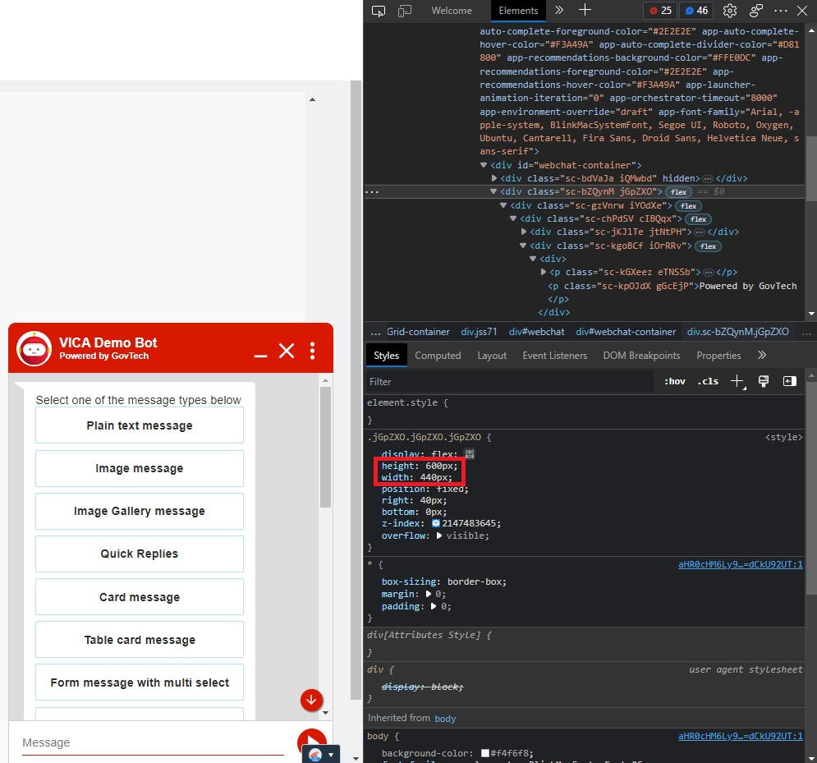
Task: Click the VICA bot avatar icon
Action: coord(34,349)
